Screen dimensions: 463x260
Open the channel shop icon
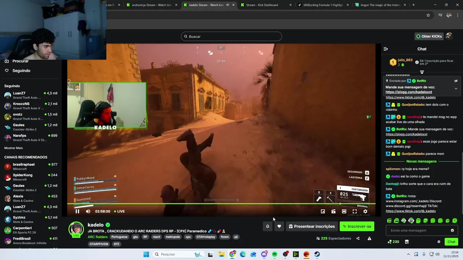407,242
